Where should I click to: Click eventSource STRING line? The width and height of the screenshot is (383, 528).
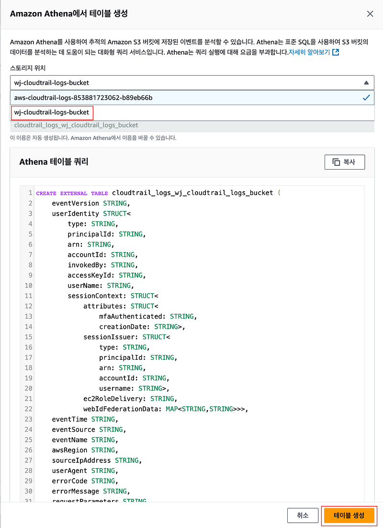(x=89, y=429)
